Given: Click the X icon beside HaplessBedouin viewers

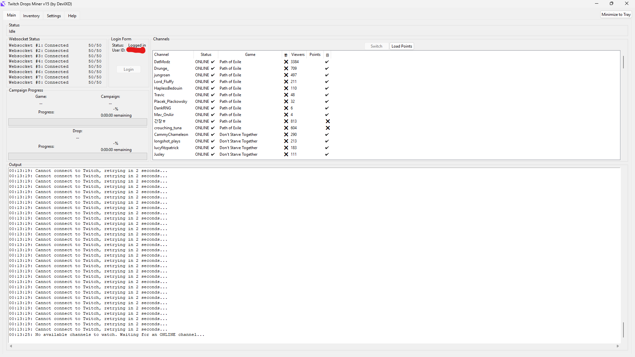Looking at the screenshot, I should point(286,88).
